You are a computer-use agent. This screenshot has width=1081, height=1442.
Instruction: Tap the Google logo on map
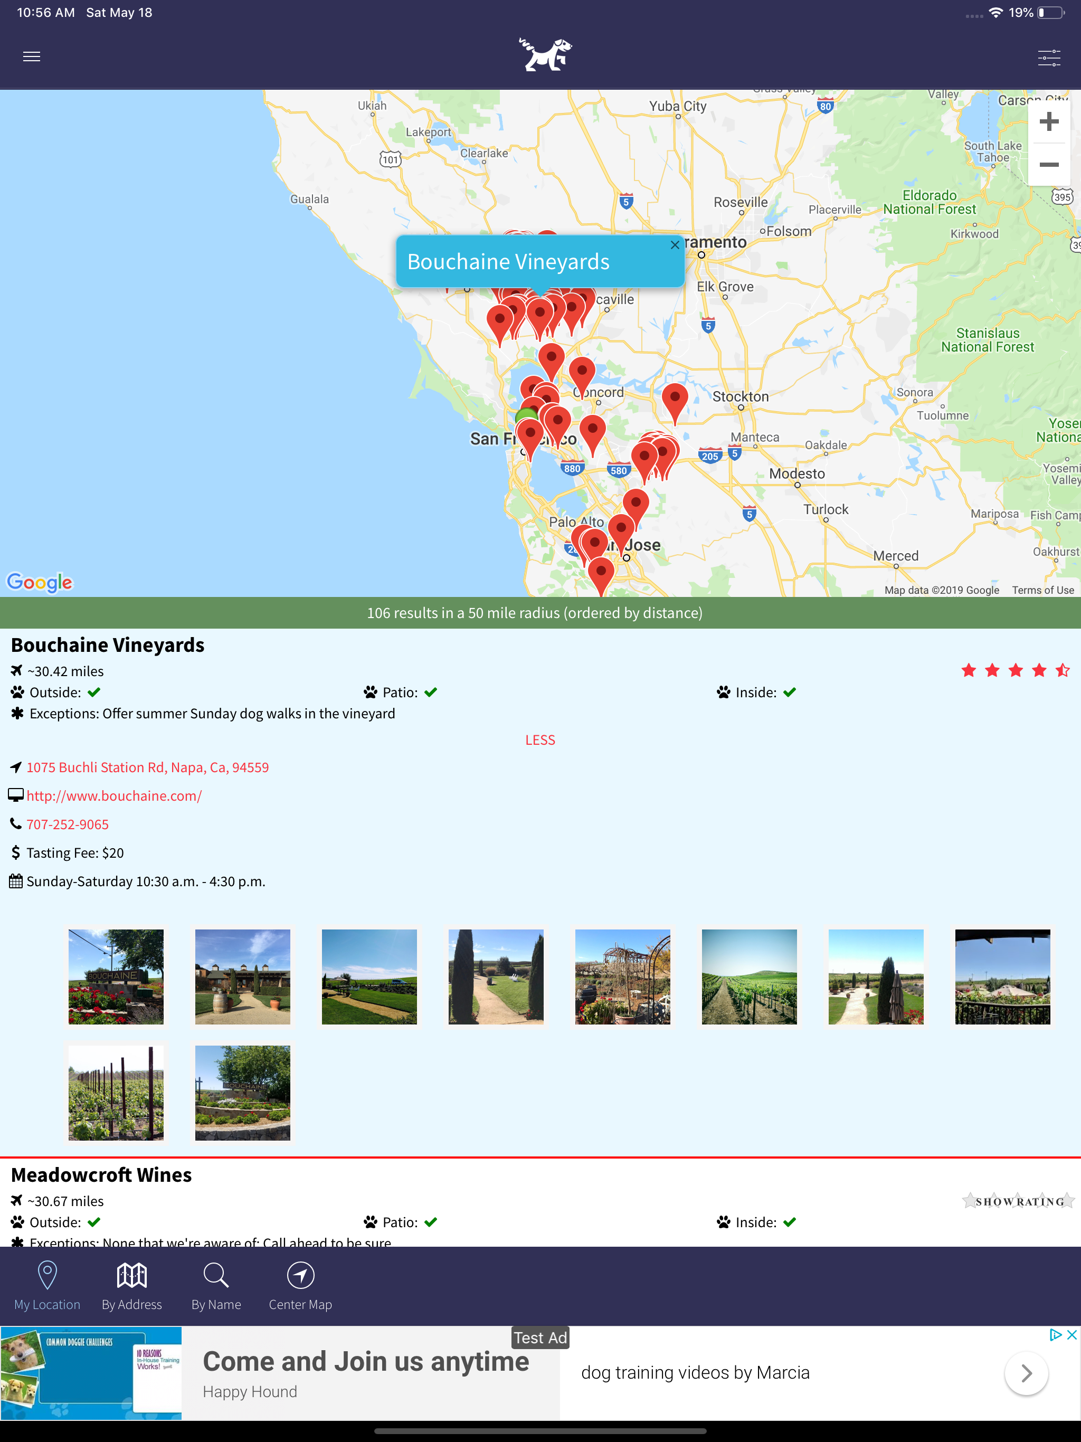click(x=40, y=582)
